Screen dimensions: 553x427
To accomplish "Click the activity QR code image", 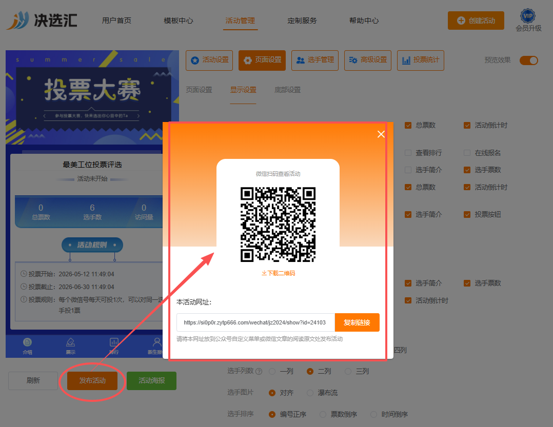I will (278, 225).
